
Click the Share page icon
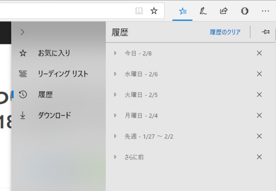tap(224, 11)
